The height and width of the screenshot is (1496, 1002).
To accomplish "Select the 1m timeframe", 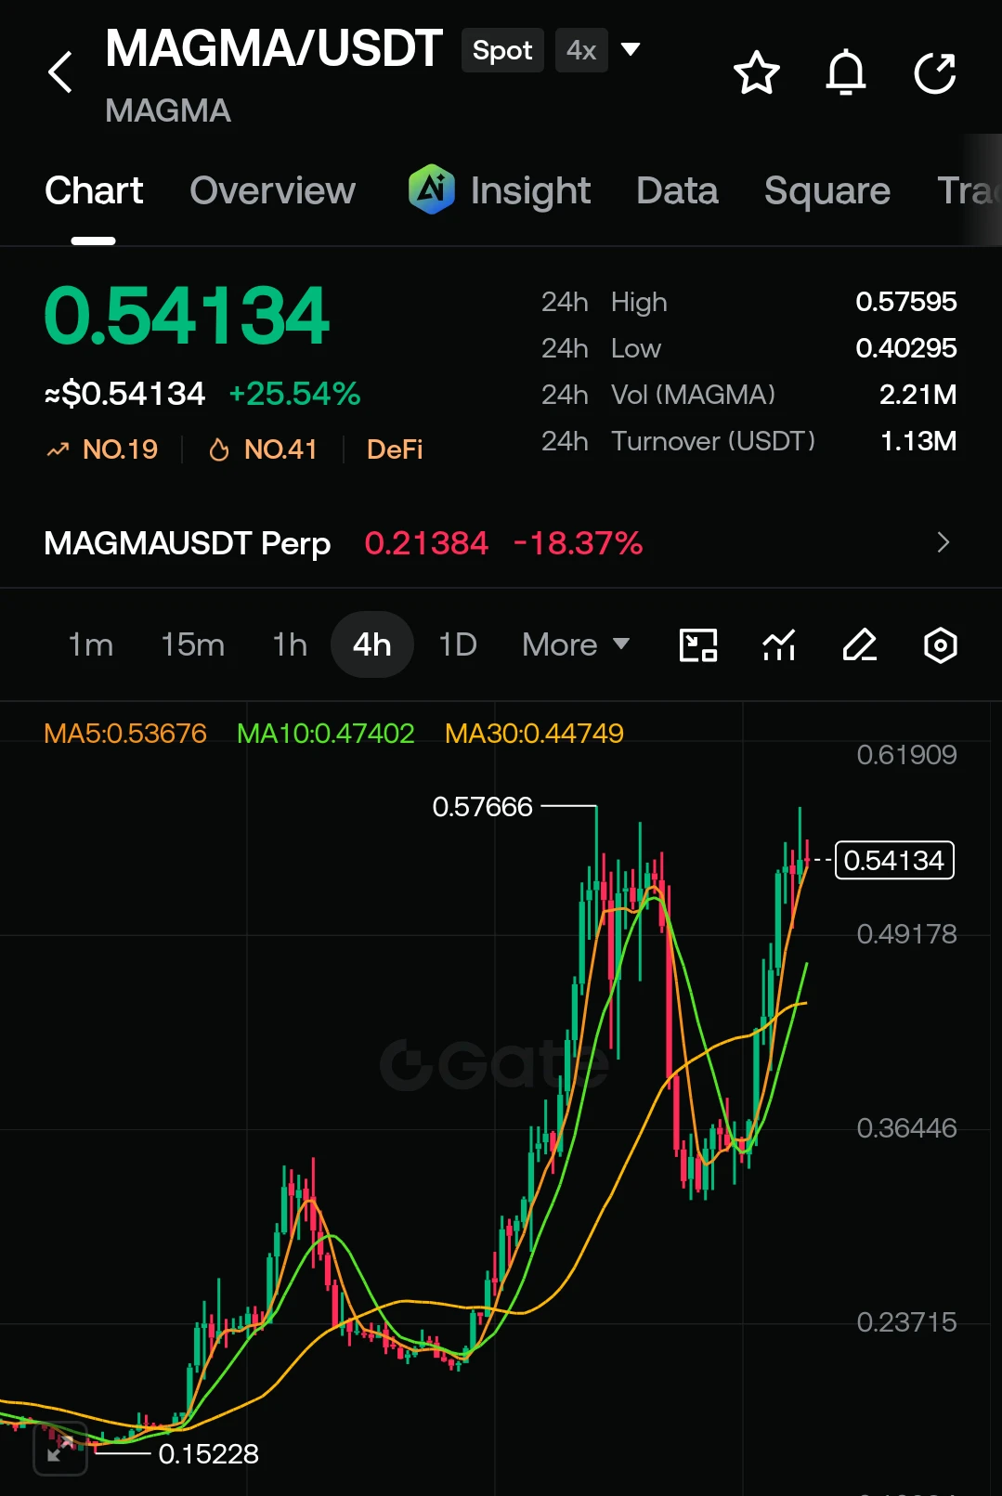I will [x=90, y=644].
